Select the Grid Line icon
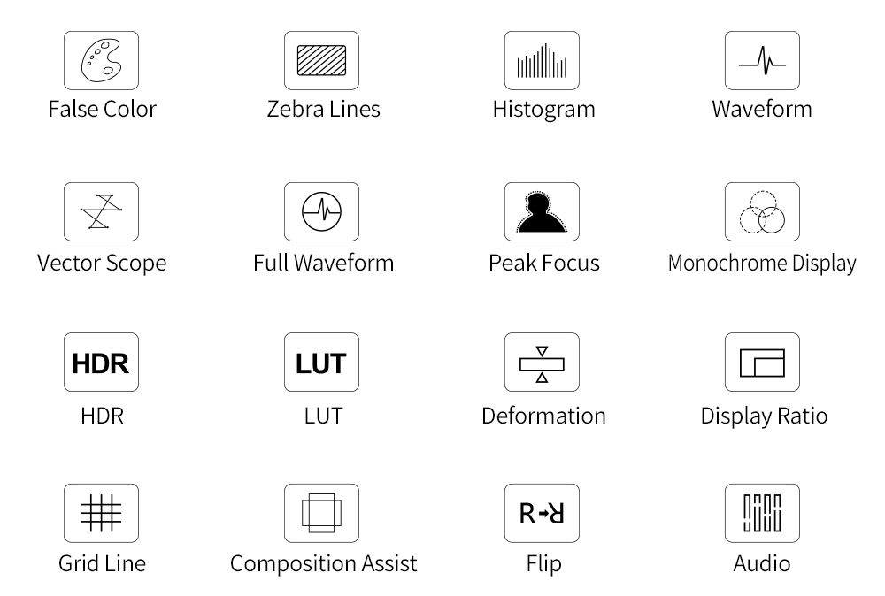 tap(101, 513)
